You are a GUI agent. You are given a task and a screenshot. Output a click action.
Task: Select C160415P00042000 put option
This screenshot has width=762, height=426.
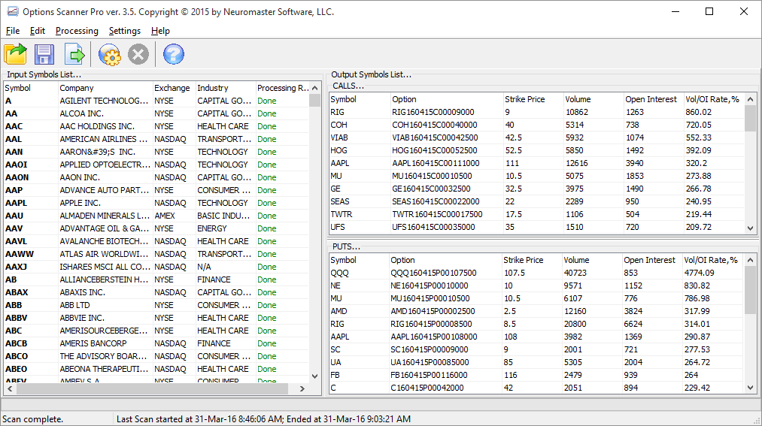tap(427, 388)
